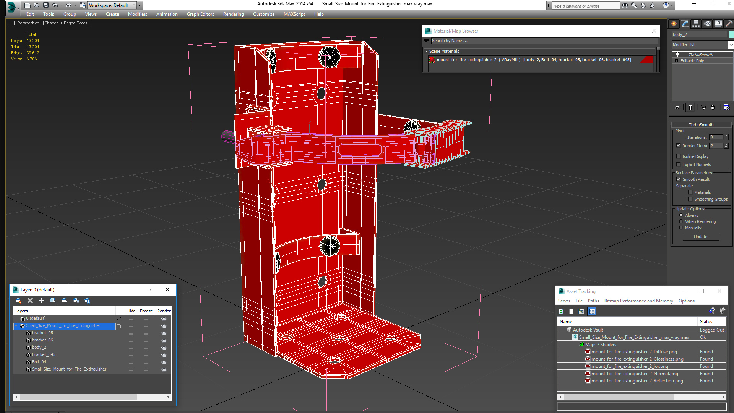The height and width of the screenshot is (413, 734).
Task: Uncheck Smooth Result option
Action: coord(679,179)
